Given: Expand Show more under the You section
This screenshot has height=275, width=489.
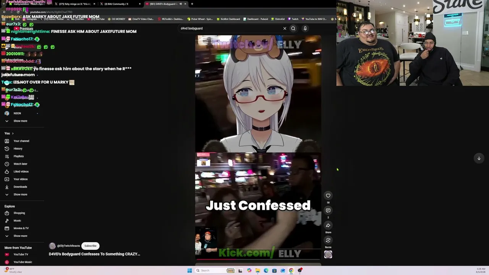Looking at the screenshot, I should [20, 194].
